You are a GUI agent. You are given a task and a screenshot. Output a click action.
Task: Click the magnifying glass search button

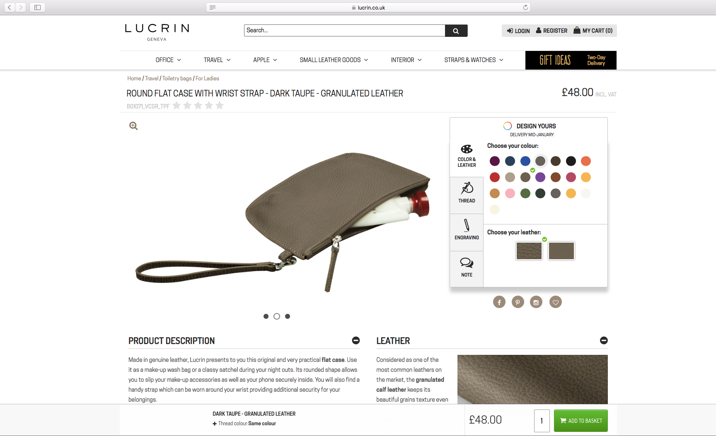click(x=456, y=31)
